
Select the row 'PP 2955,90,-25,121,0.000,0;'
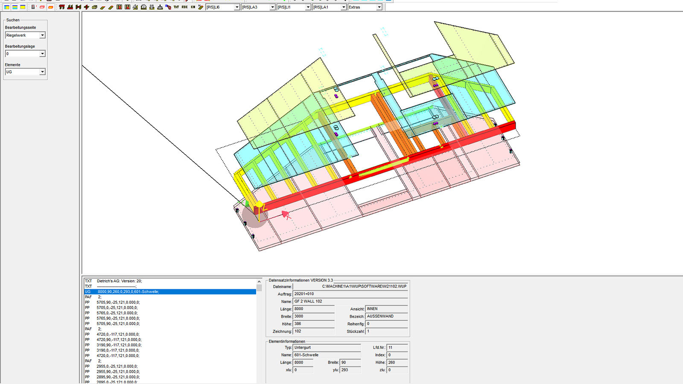point(170,372)
